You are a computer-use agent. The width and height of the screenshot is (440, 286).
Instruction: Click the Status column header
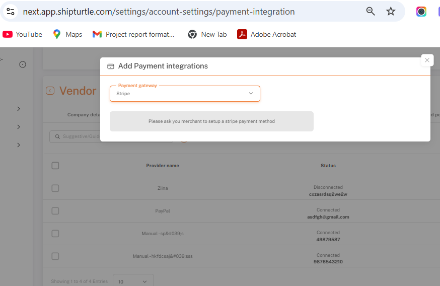[x=328, y=166]
